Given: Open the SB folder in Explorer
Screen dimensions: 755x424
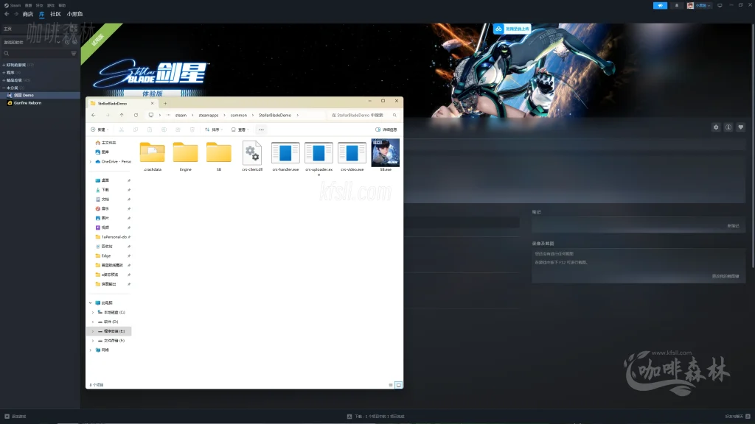Looking at the screenshot, I should pos(218,157).
